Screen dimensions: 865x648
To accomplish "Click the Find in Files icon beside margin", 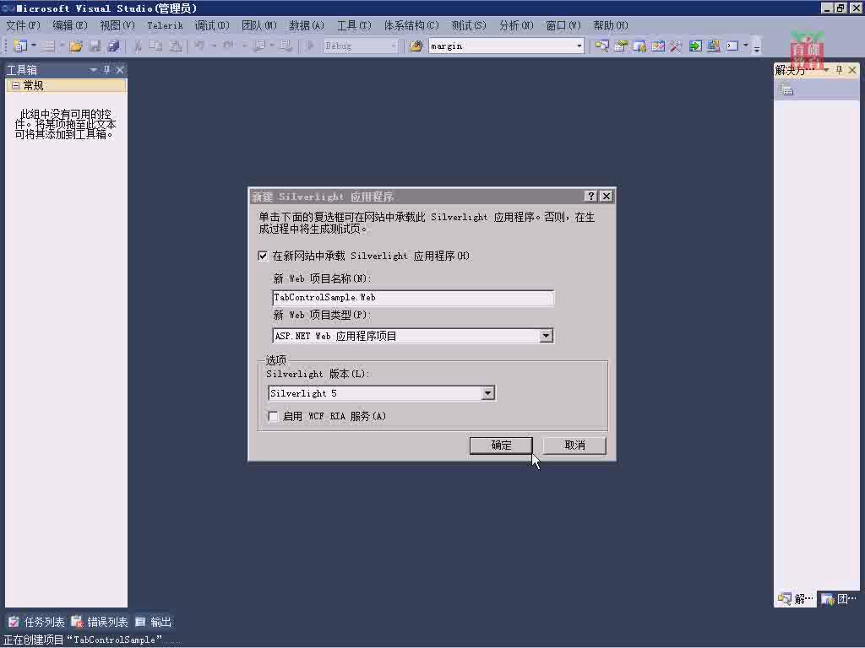I will click(416, 46).
